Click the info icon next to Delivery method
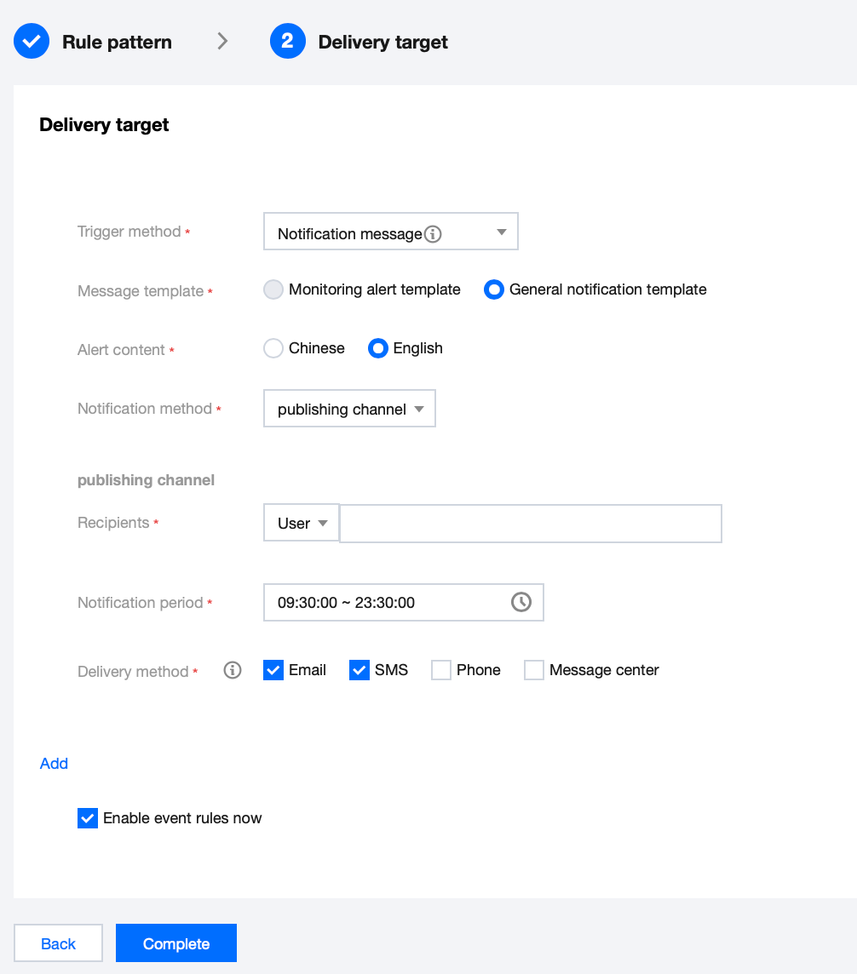 tap(233, 670)
